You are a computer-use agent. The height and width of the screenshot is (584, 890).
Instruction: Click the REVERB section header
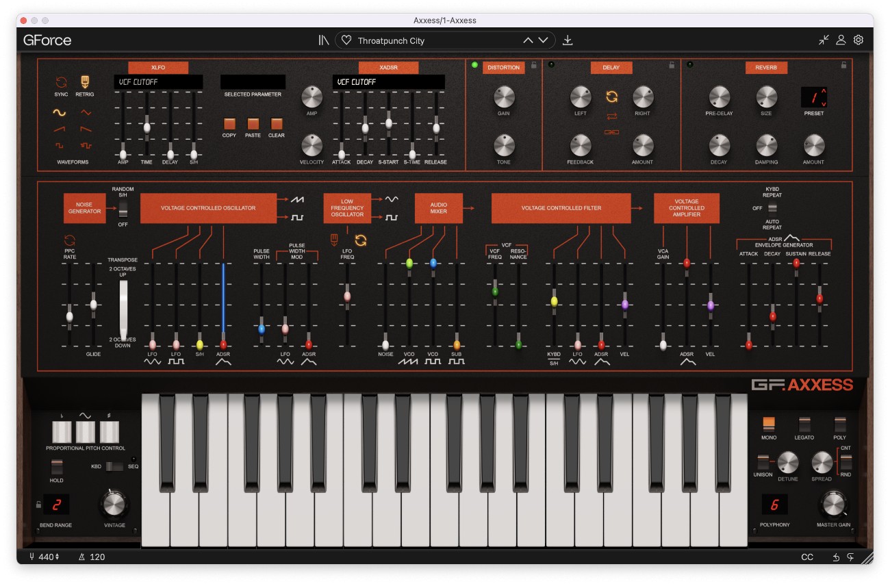tap(766, 68)
